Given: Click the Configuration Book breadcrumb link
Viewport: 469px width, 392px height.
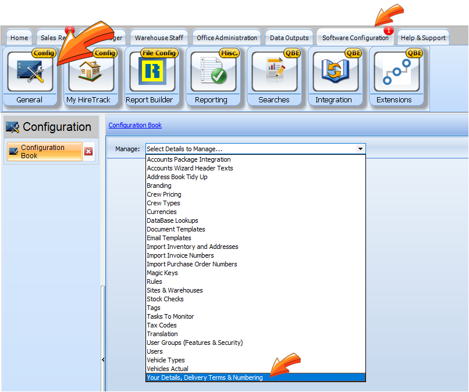Looking at the screenshot, I should pyautogui.click(x=135, y=125).
